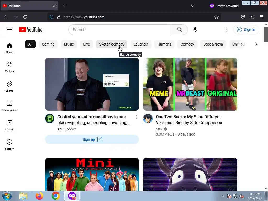Open YouTube settings three-dot menu
The image size is (268, 201).
226,30
